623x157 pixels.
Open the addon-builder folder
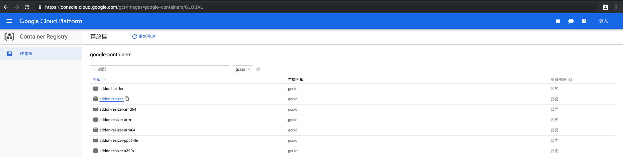click(x=111, y=89)
